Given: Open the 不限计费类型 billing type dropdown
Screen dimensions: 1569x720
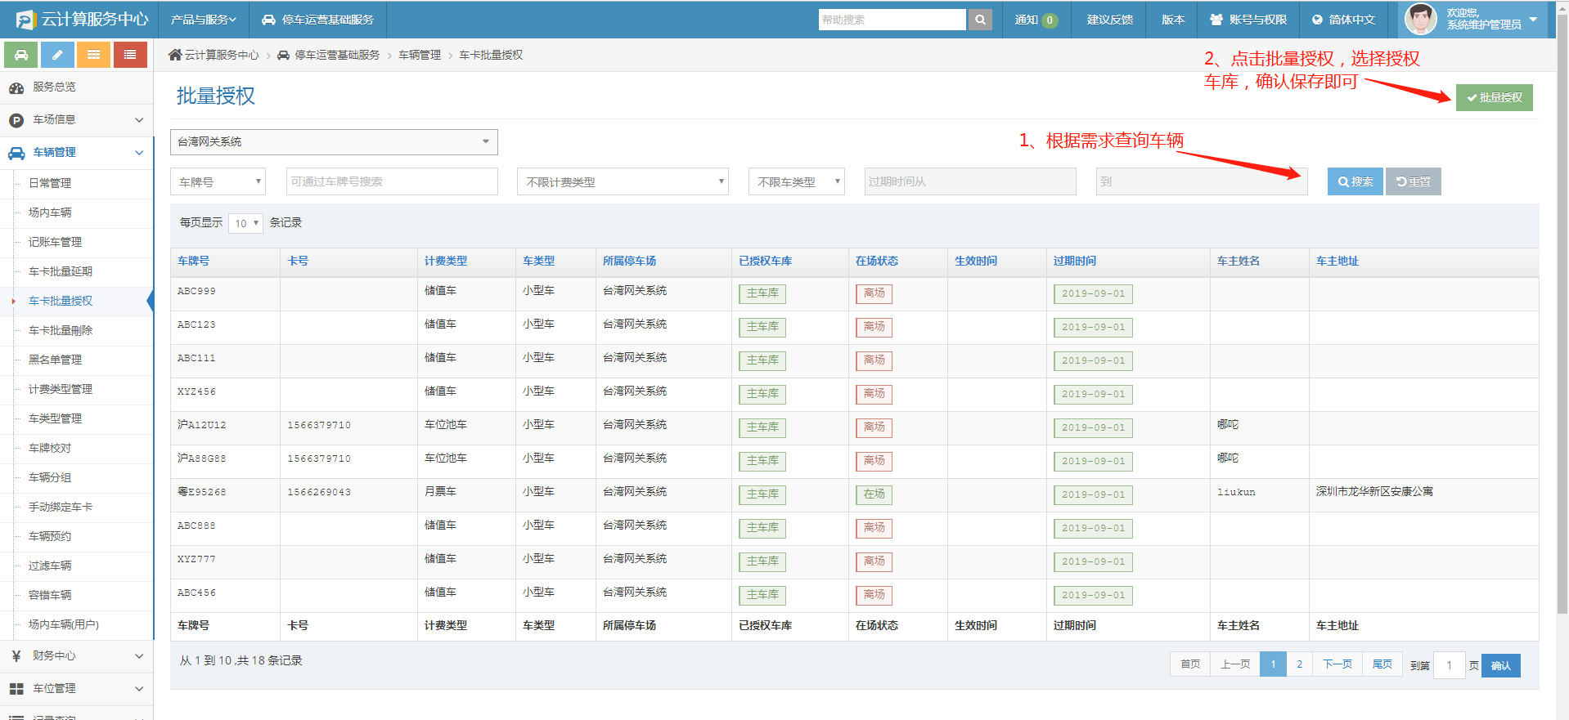Looking at the screenshot, I should tap(623, 181).
